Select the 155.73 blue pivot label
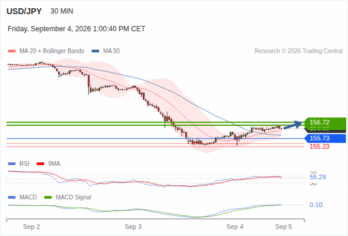The width and height of the screenshot is (348, 236). [325, 138]
